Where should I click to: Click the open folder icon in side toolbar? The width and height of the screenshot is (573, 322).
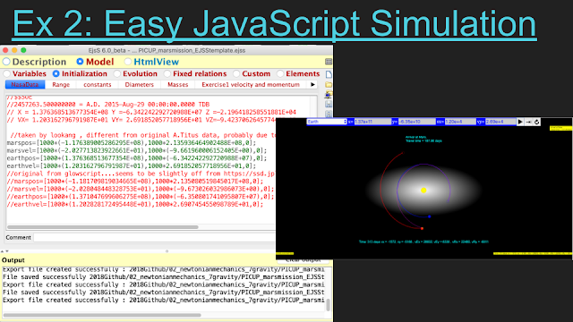click(x=329, y=85)
